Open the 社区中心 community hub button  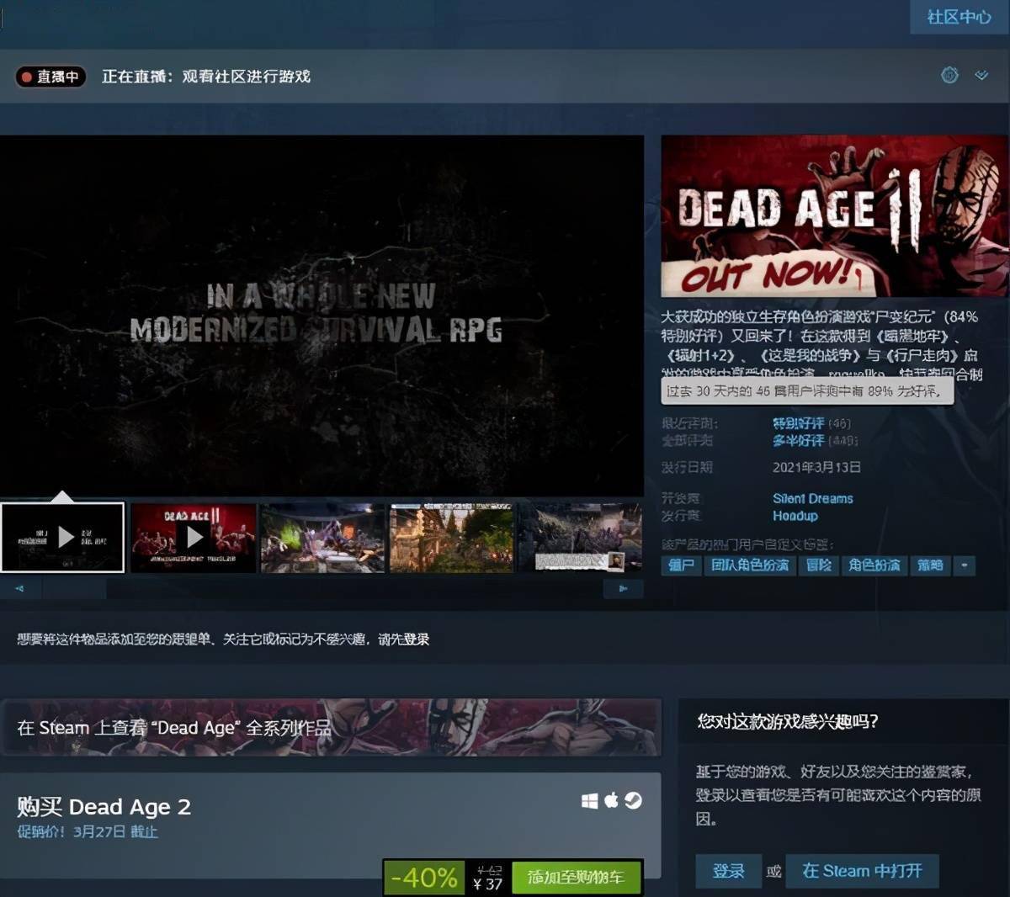(x=959, y=17)
